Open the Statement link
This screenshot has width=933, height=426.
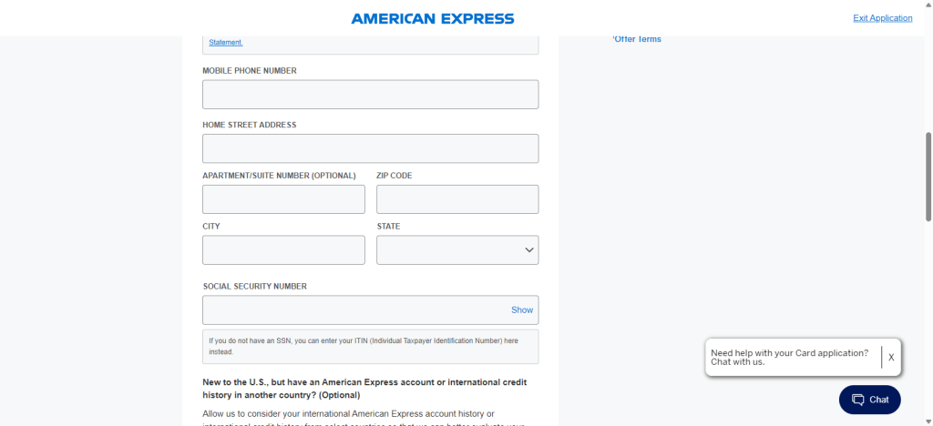tap(226, 43)
